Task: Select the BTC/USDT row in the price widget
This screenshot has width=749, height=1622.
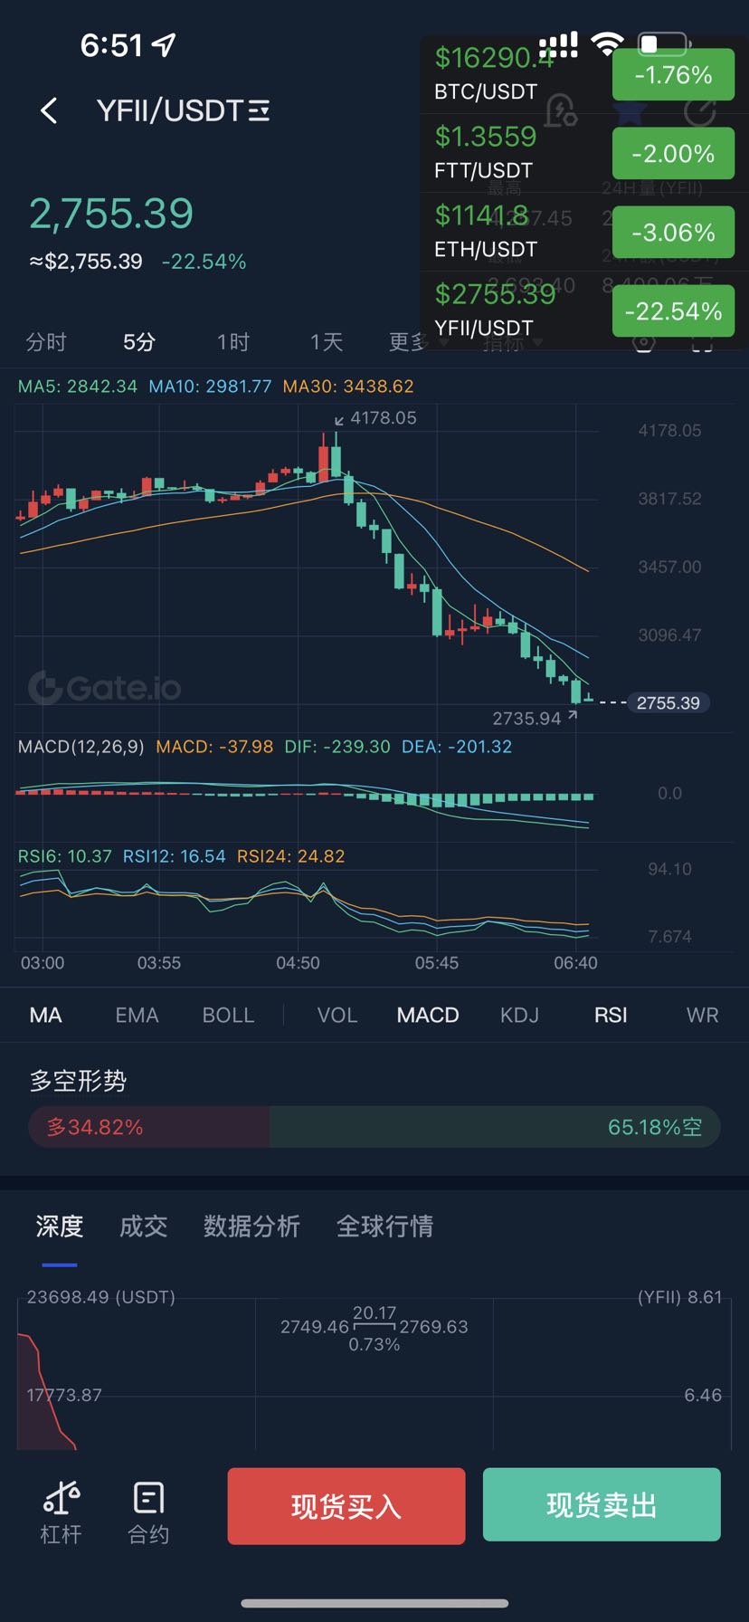Action: [583, 74]
